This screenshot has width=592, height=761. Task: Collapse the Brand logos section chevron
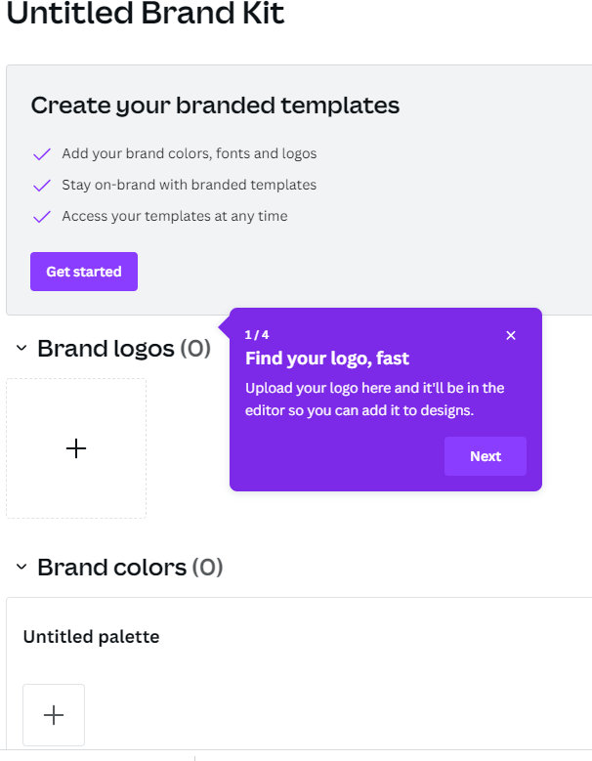click(21, 348)
